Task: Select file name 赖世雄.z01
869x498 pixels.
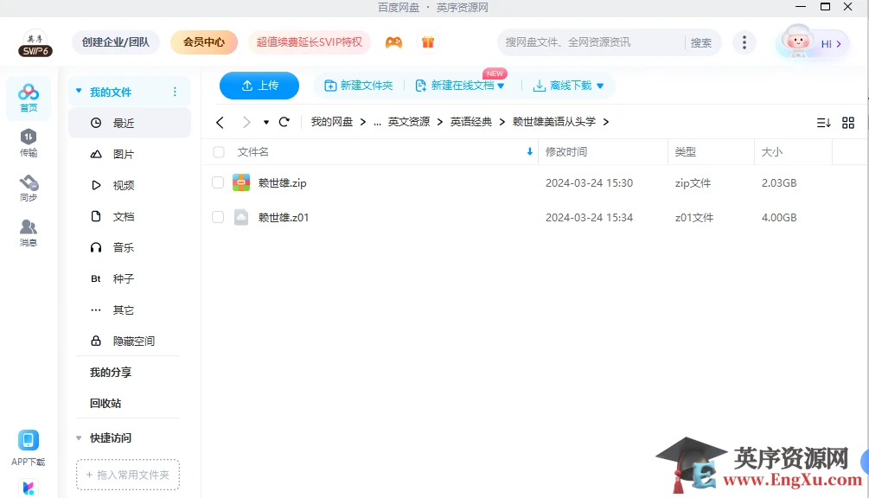Action: (284, 218)
